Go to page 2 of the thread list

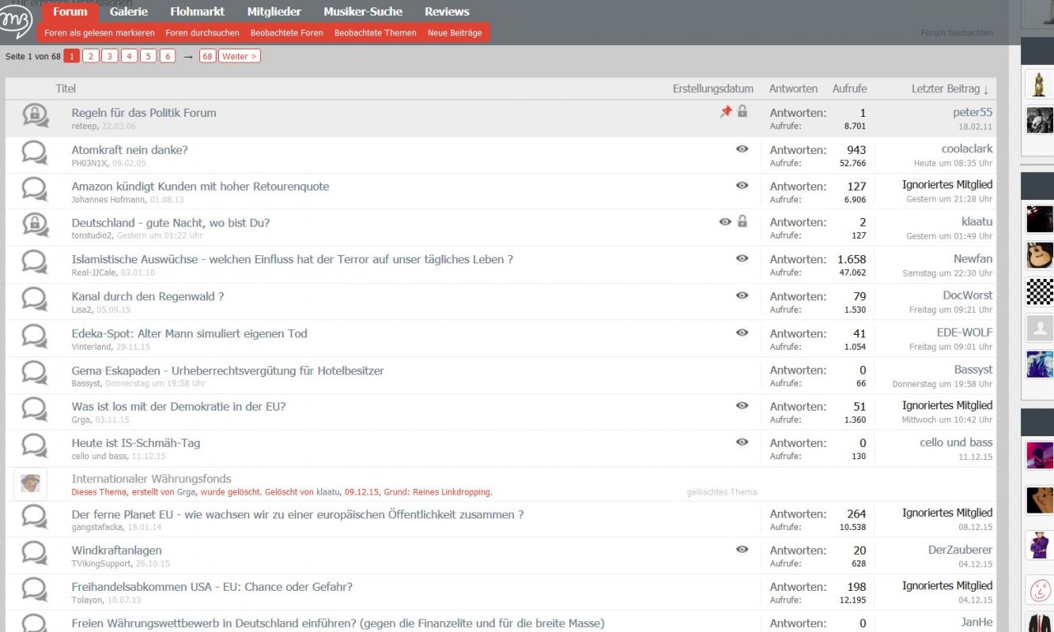pyautogui.click(x=91, y=56)
